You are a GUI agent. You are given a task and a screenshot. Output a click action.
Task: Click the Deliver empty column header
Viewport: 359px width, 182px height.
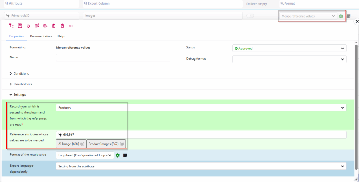point(257,4)
